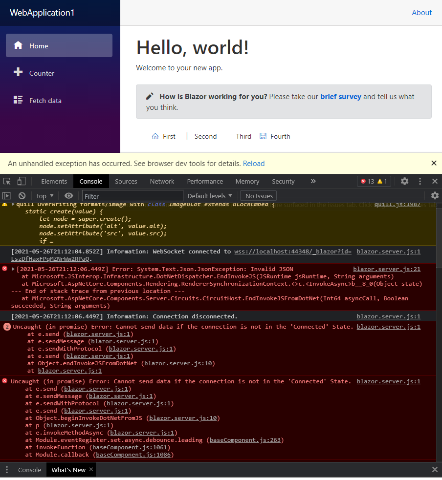Select the inspect element tool

click(7, 181)
